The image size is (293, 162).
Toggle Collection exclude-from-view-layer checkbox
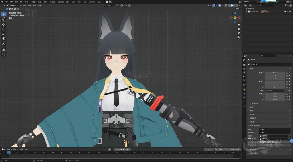[285, 11]
